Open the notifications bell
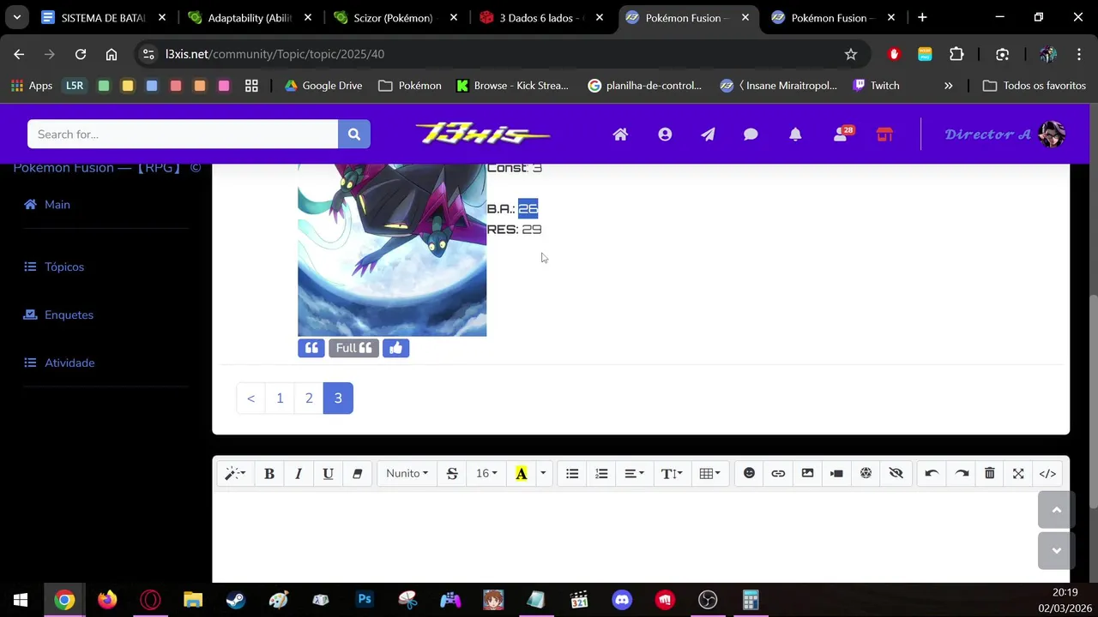 [x=795, y=135]
